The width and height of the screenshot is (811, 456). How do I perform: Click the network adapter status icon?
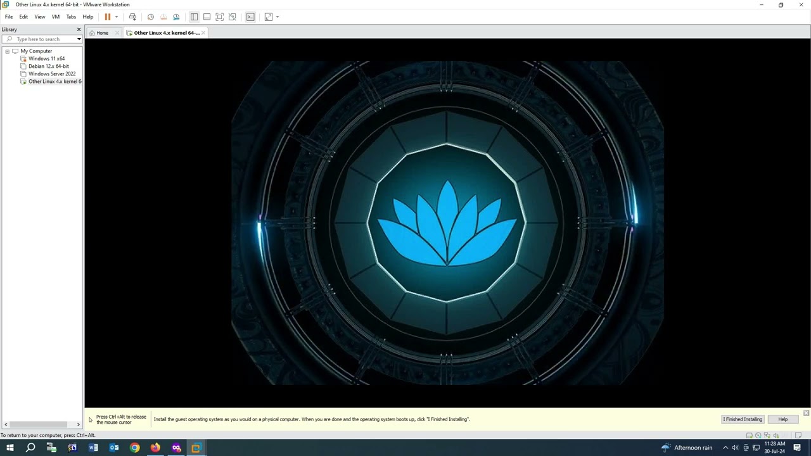(767, 436)
